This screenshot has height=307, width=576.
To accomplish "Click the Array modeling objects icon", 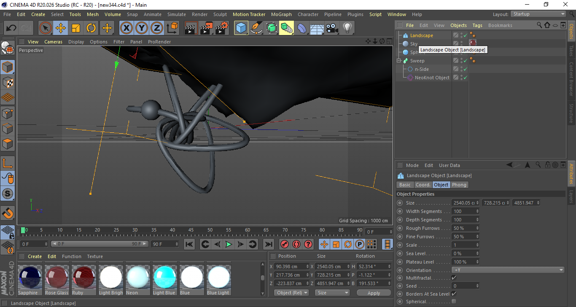I will coord(287,28).
